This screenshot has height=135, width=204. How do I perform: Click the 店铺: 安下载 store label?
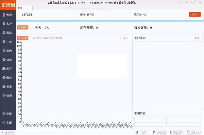pyautogui.click(x=87, y=15)
